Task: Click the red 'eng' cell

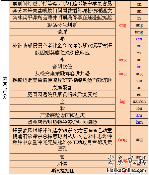Action: tap(123, 25)
